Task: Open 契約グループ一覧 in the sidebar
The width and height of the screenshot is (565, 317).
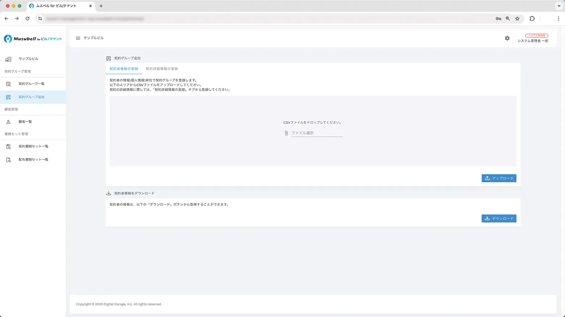Action: pos(32,84)
